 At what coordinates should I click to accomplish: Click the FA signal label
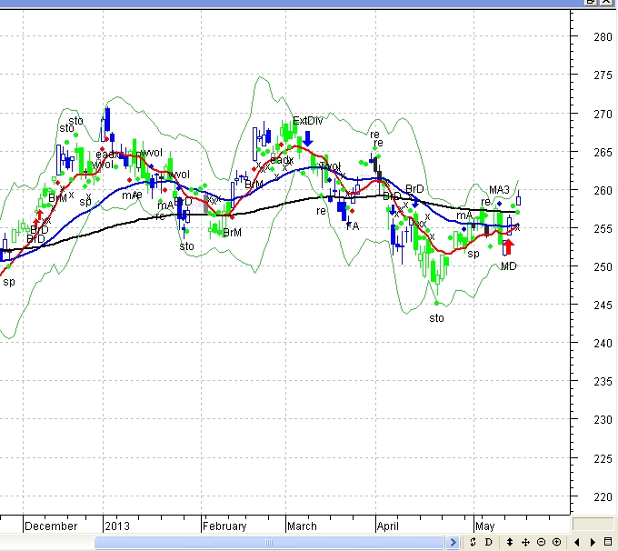[353, 225]
